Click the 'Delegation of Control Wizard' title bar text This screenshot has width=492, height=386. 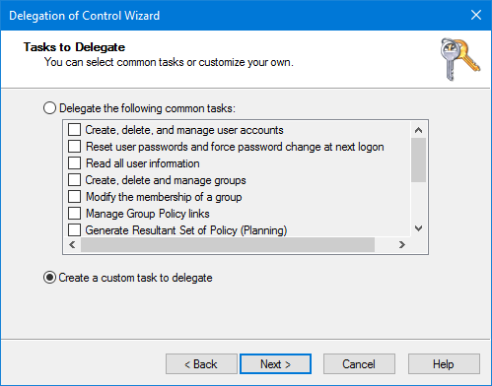(x=85, y=16)
